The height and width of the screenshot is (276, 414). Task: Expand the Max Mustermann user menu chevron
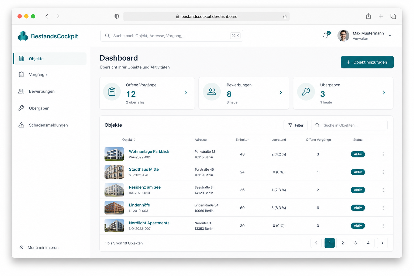[x=390, y=36]
